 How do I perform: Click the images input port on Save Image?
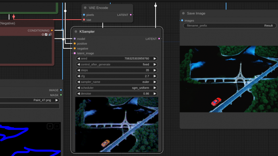[182, 21]
